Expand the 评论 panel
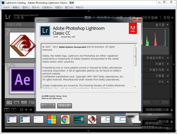The height and width of the screenshot is (134, 177). point(168,82)
